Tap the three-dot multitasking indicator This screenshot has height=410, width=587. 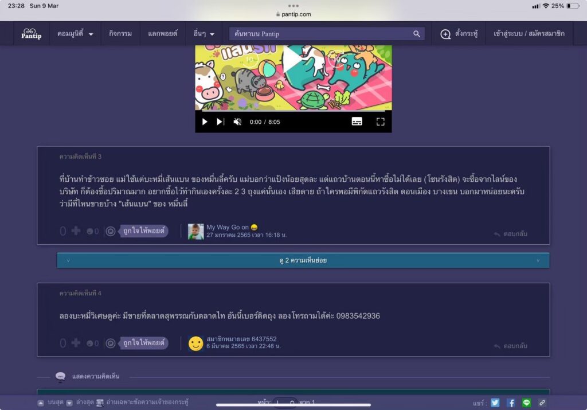click(293, 6)
